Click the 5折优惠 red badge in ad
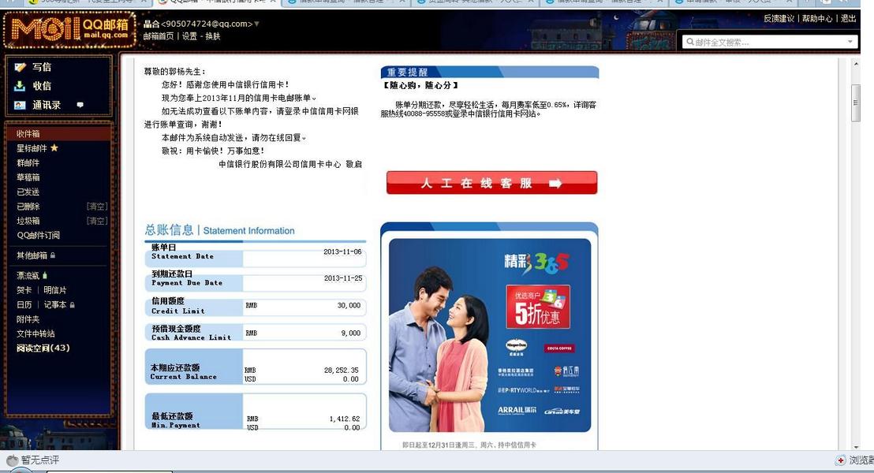 (538, 307)
